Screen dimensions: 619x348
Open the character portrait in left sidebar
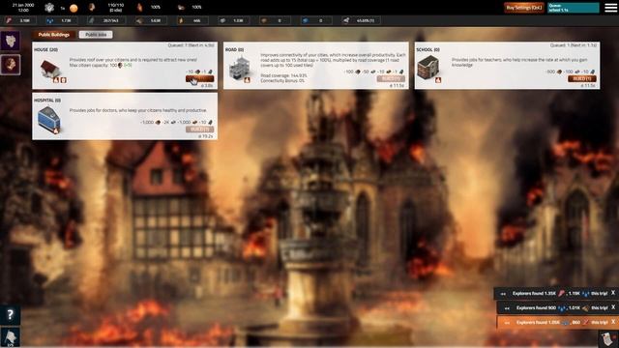click(11, 64)
